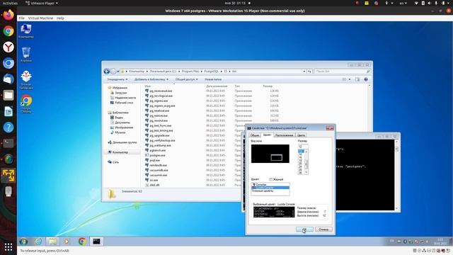Open the Yandex browser in the dock
The height and width of the screenshot is (255, 453).
pyautogui.click(x=8, y=47)
